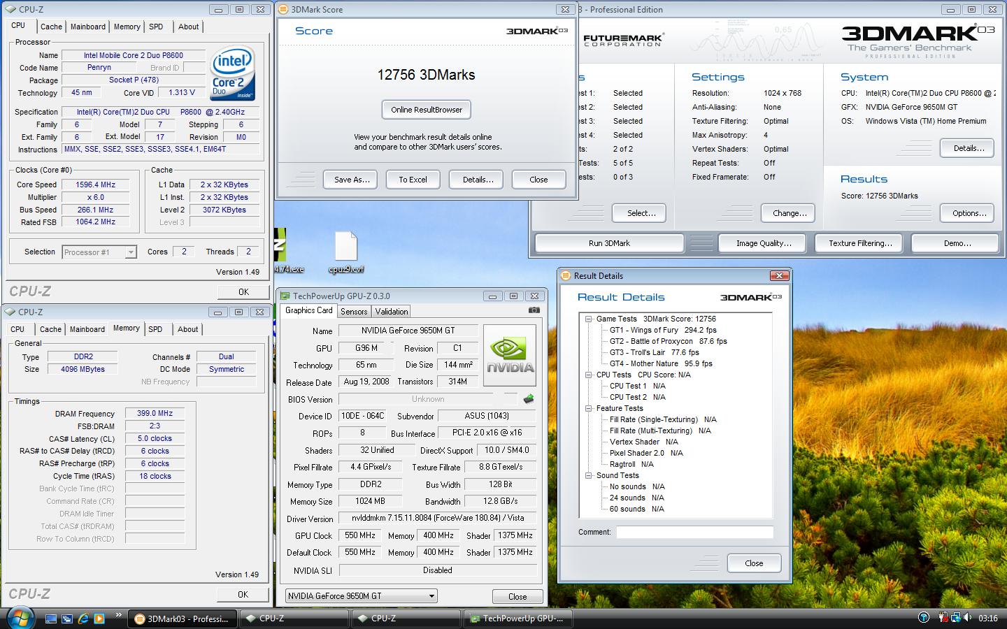Collapse the CPU Tests tree node
Screen dimensions: 1007x629
pyautogui.click(x=590, y=375)
